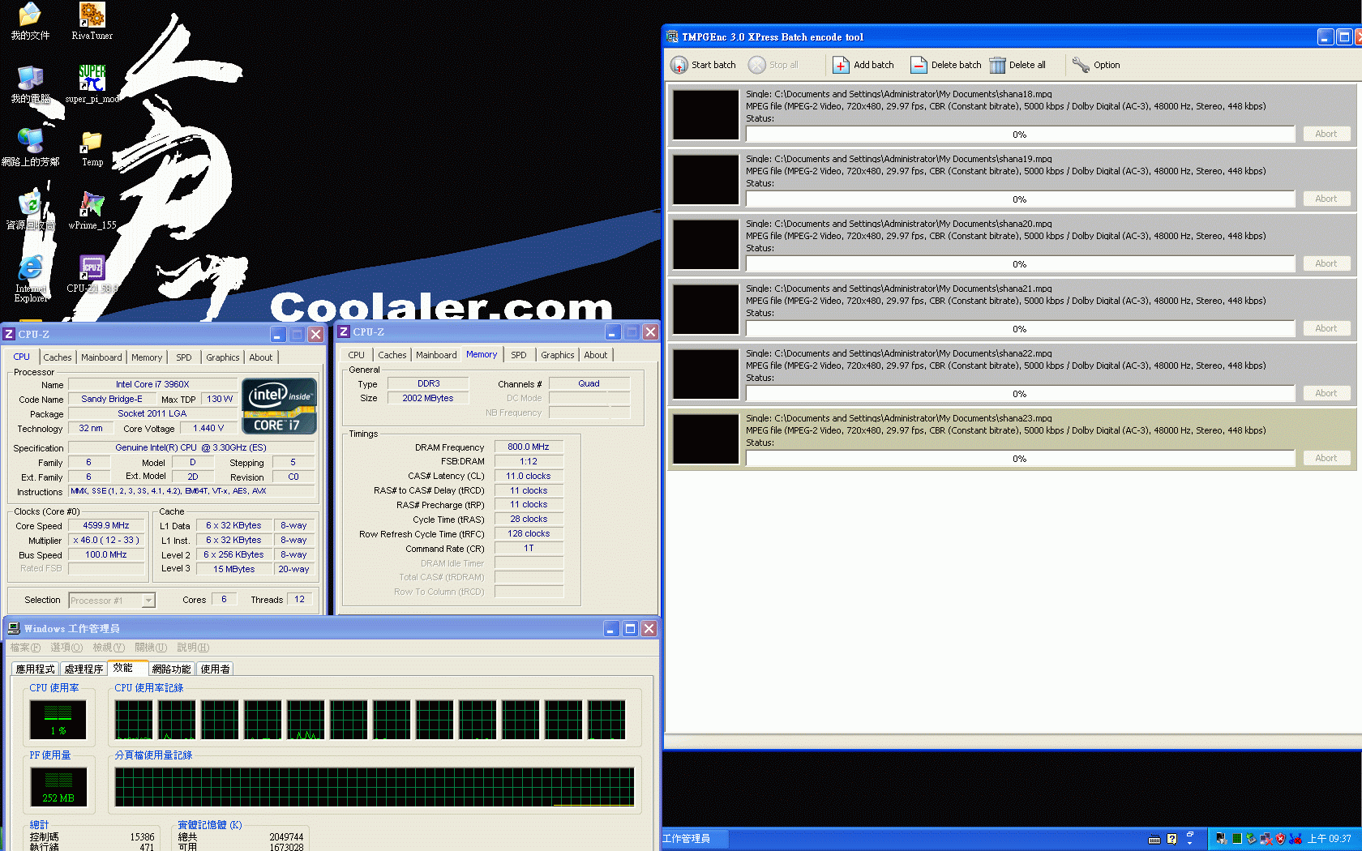Viewport: 1362px width, 851px height.
Task: Click the language bar keyboard icon
Action: (1154, 840)
